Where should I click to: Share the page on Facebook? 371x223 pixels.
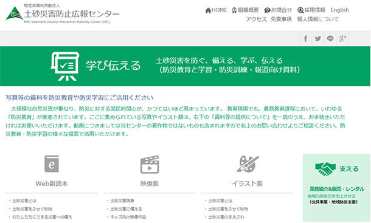tap(306, 38)
